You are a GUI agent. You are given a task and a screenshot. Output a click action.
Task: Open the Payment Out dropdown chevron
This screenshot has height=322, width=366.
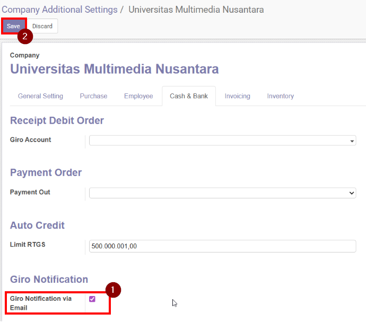[352, 193]
